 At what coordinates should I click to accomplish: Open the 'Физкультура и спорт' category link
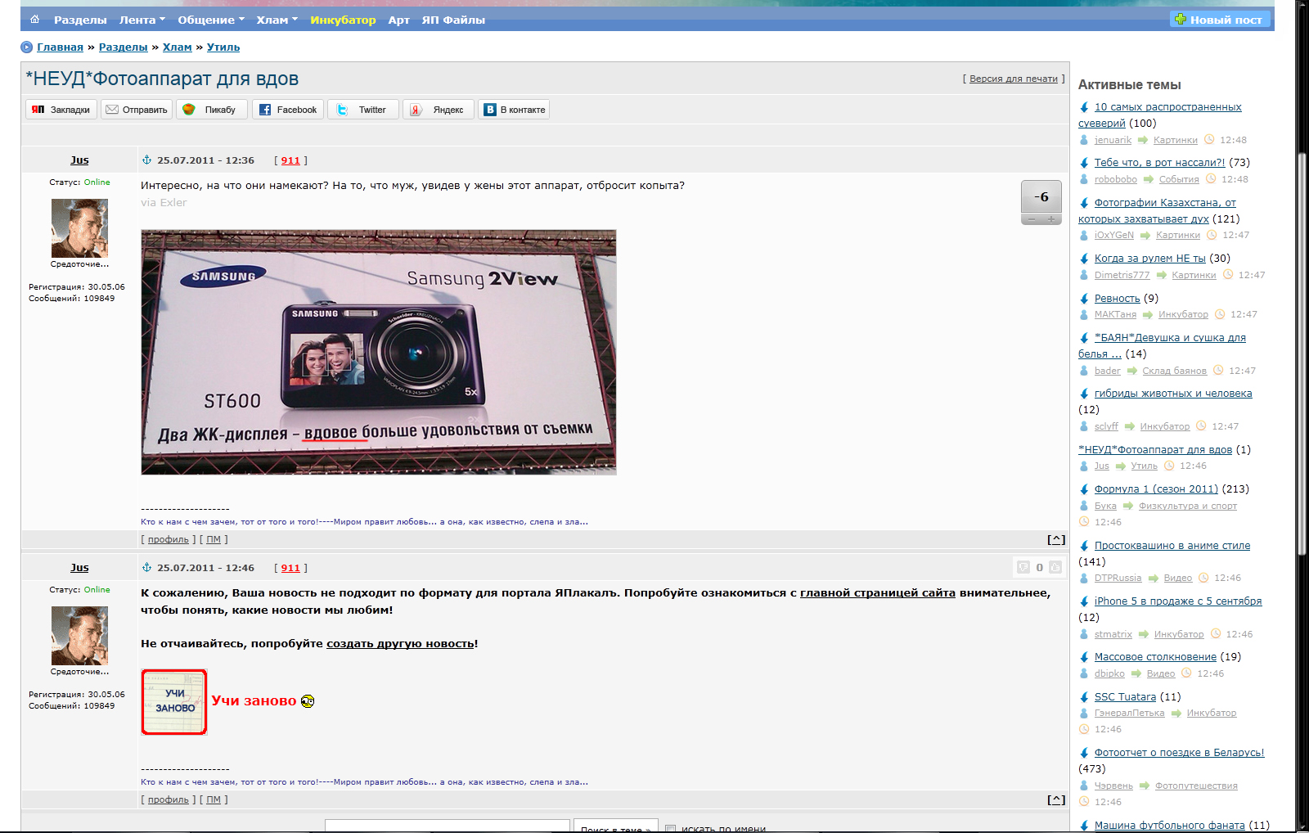[x=1188, y=506]
